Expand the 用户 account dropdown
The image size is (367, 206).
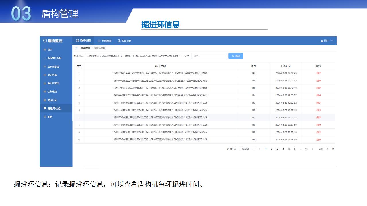(x=327, y=41)
